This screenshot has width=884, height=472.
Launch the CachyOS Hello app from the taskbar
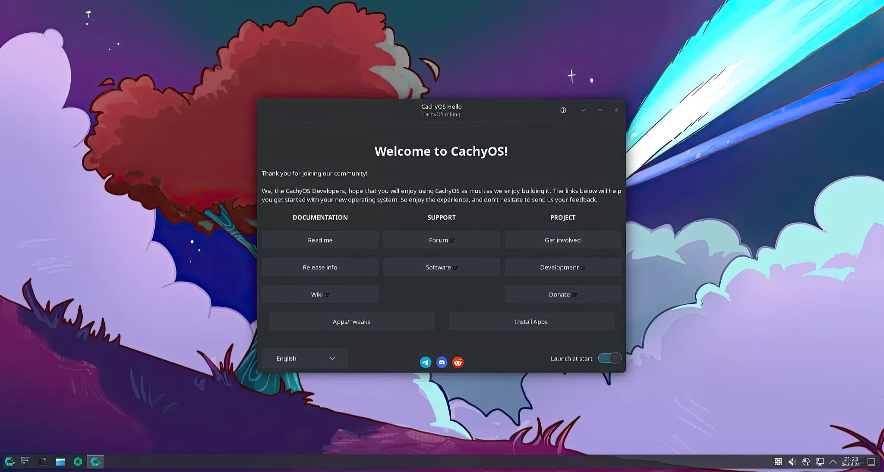click(95, 461)
